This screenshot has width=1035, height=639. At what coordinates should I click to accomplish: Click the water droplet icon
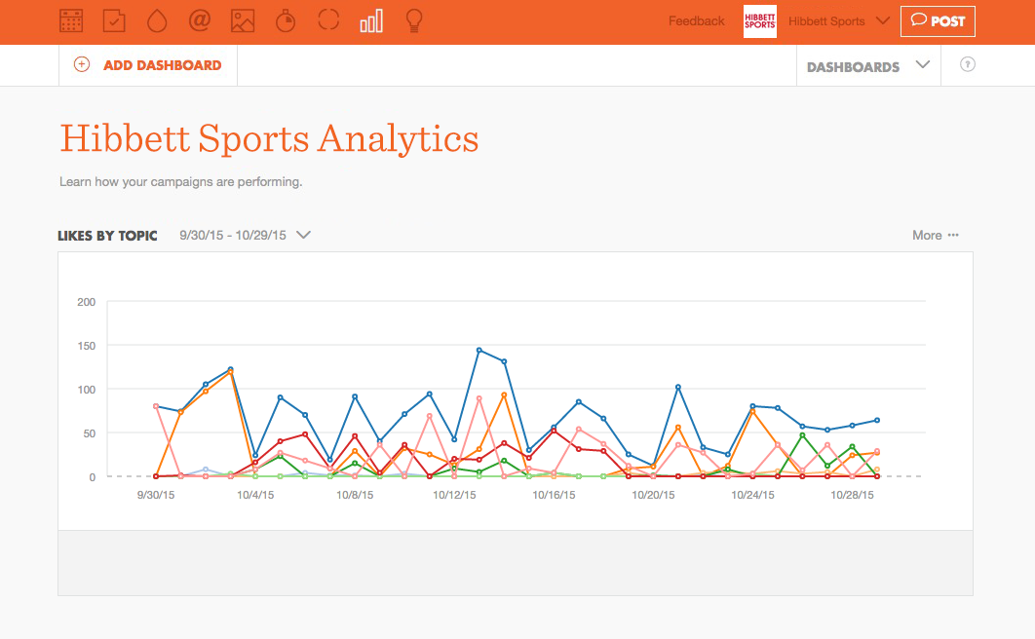point(157,21)
